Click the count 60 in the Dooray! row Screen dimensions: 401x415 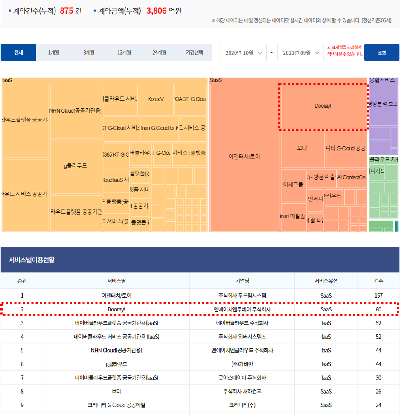click(378, 309)
